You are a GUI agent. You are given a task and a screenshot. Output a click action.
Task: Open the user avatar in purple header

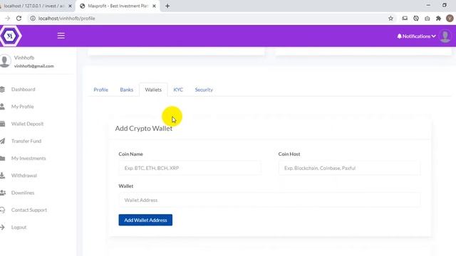445,36
